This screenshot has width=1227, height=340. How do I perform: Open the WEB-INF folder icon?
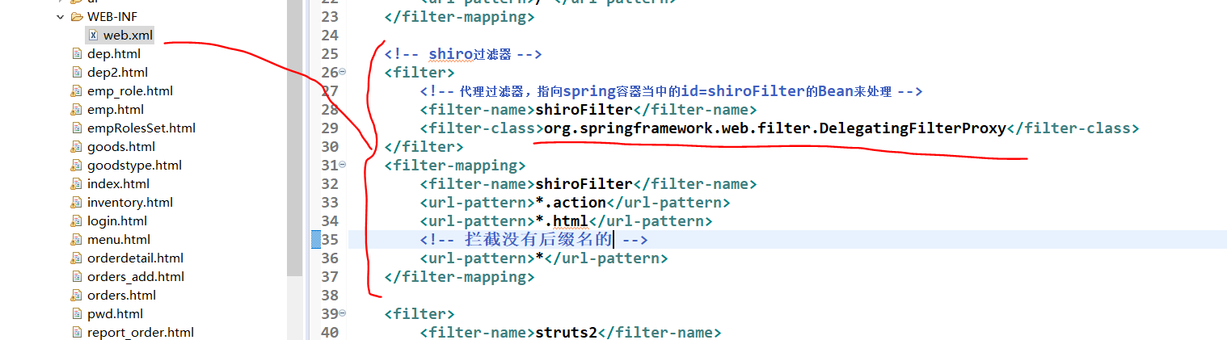(x=77, y=17)
